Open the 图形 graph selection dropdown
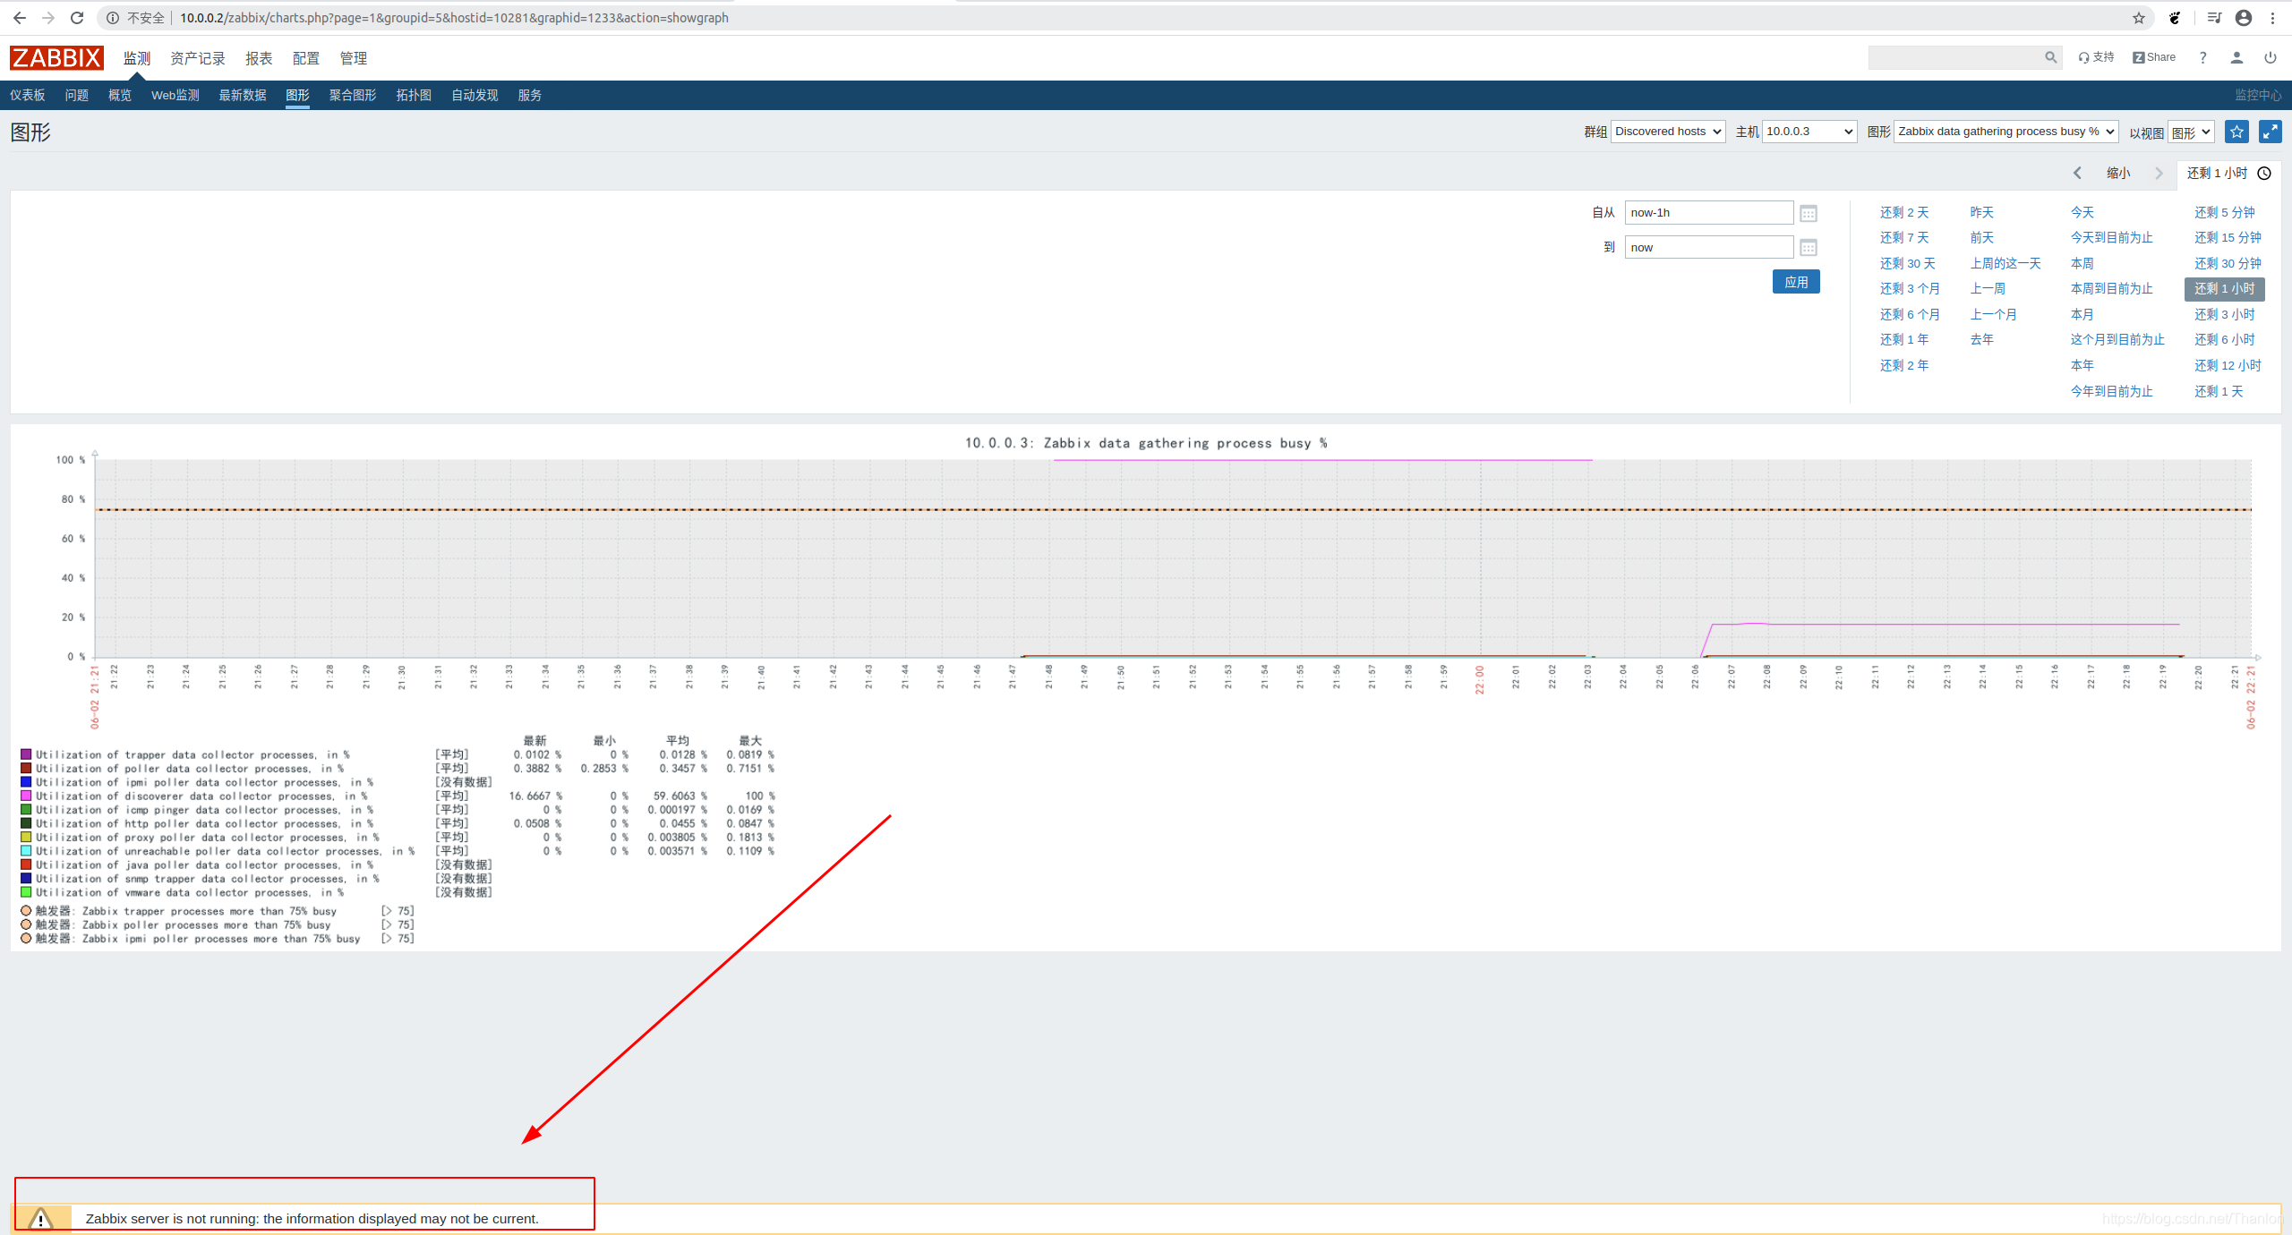 (2005, 132)
